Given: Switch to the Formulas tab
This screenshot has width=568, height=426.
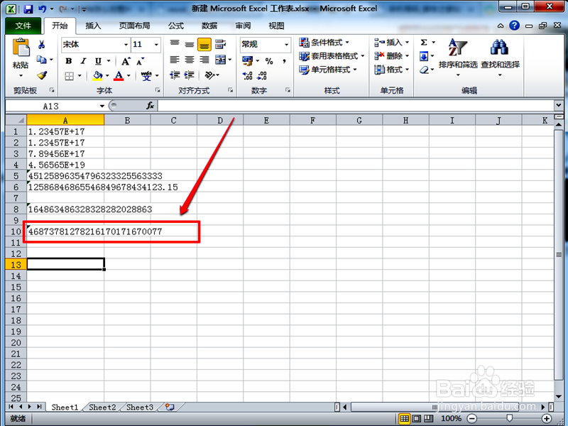Looking at the screenshot, I should (x=176, y=26).
